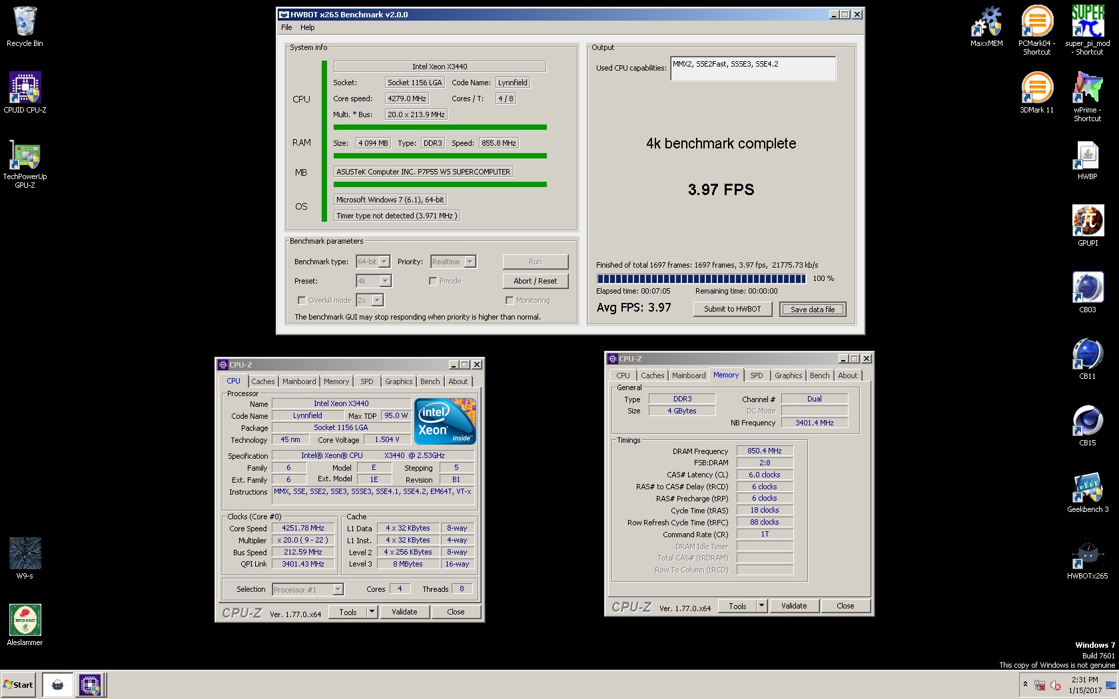Click the CAS# Latency 6.0 clocks value

(765, 475)
